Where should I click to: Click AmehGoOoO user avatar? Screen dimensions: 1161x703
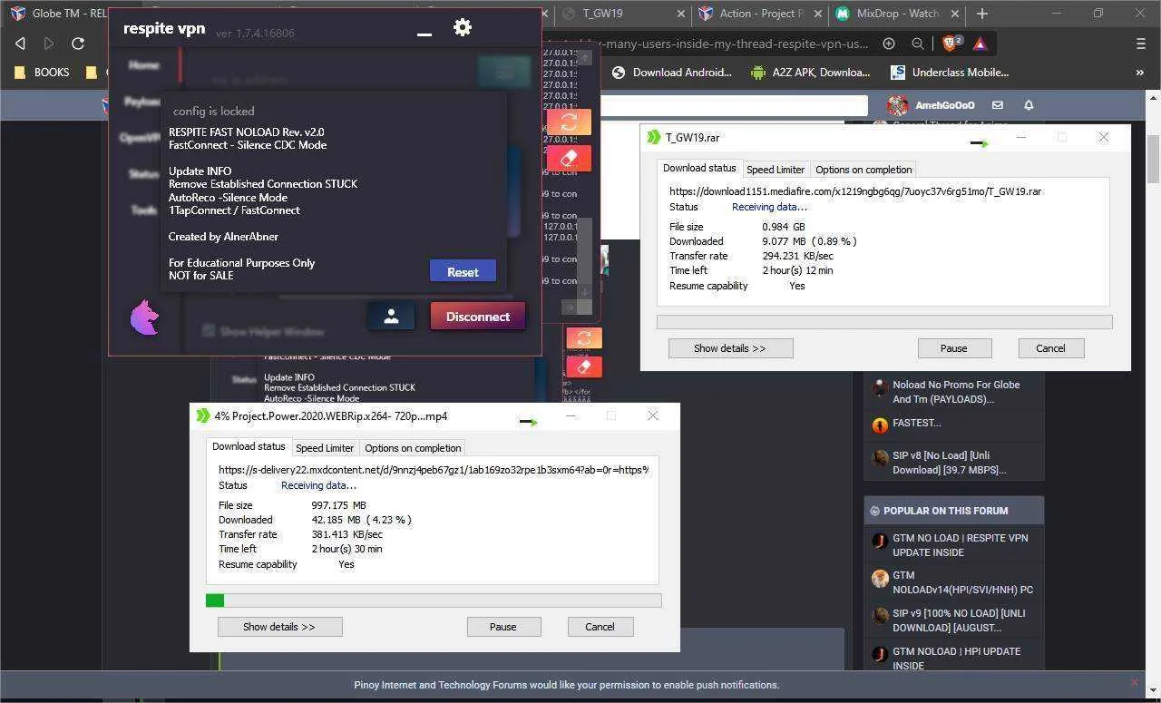[x=898, y=105]
